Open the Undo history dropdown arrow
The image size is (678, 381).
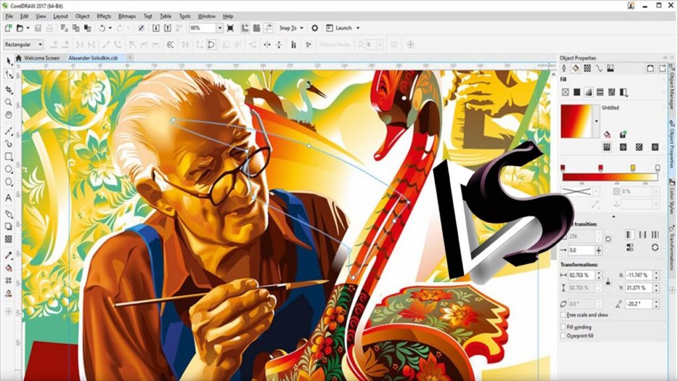(110, 28)
